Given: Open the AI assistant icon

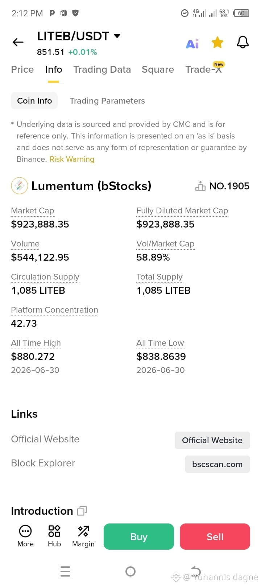Looking at the screenshot, I should (192, 43).
